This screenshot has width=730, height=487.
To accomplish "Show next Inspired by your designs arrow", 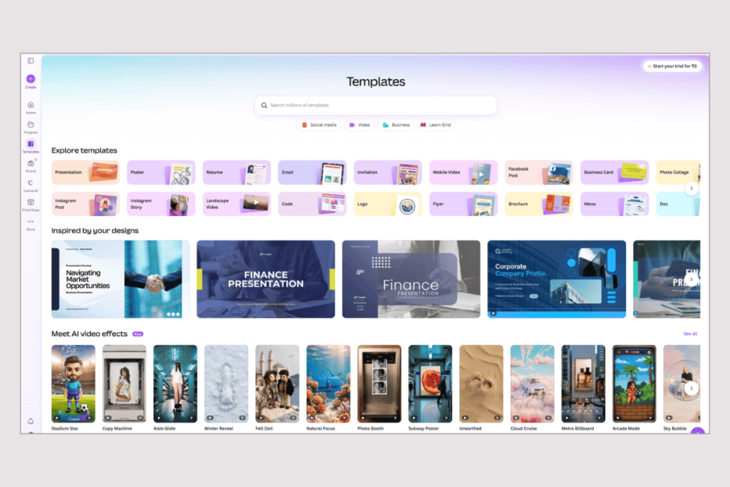I will point(692,280).
